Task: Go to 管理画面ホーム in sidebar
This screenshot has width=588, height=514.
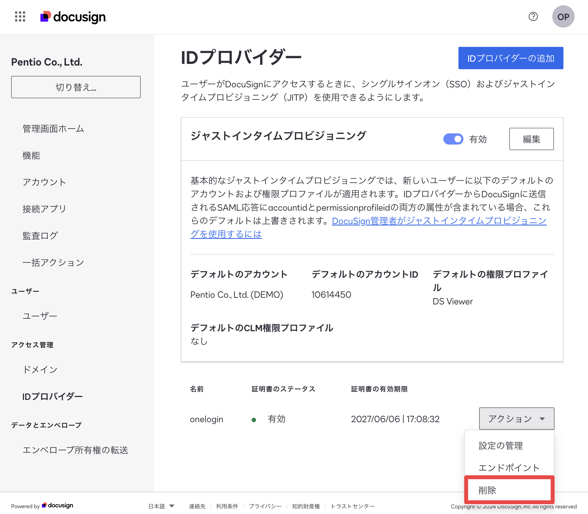Action: [53, 129]
